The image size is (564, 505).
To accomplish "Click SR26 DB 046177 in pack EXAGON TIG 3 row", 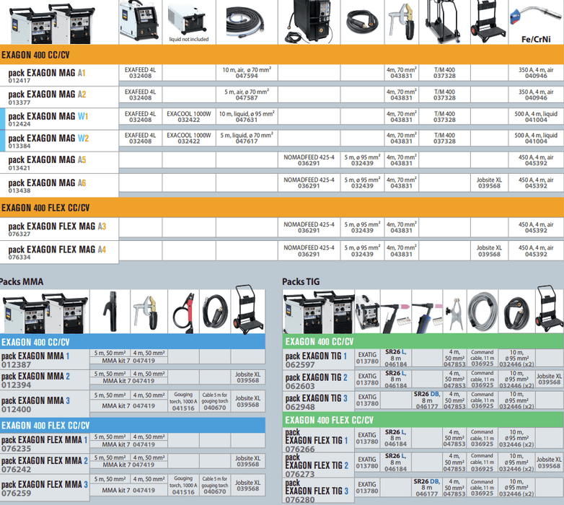I will 427,400.
